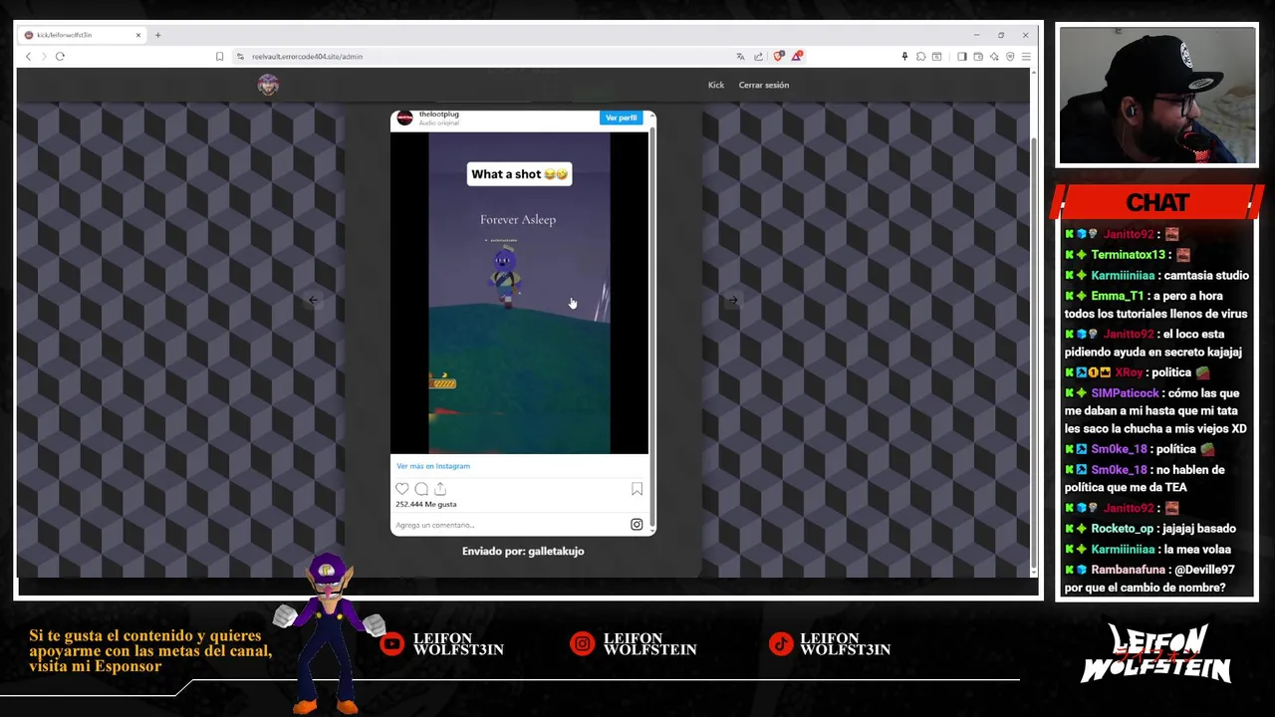Screen dimensions: 1275x717
Task: Click Rambanafuna username in chat
Action: 1128,570
